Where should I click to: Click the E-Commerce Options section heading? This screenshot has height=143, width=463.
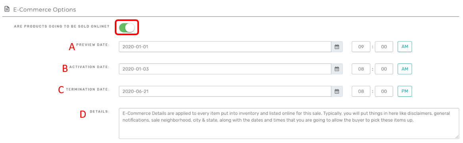coord(44,10)
